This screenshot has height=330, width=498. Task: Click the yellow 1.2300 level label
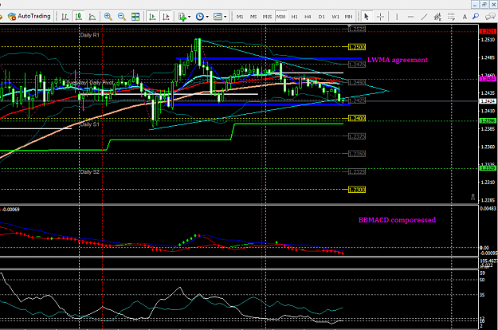click(x=357, y=190)
